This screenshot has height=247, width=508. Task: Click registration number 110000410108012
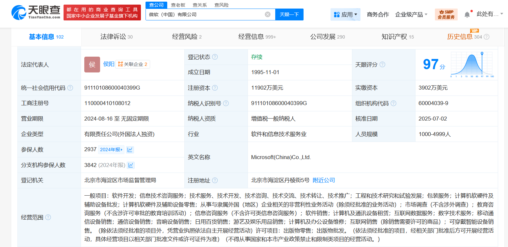point(107,103)
